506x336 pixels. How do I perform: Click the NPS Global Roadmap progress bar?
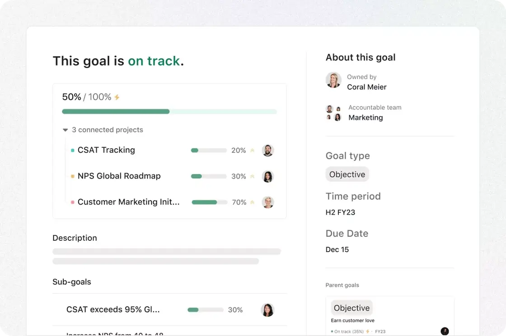click(x=209, y=176)
